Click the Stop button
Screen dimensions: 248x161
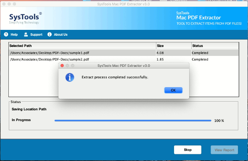pyautogui.click(x=187, y=150)
